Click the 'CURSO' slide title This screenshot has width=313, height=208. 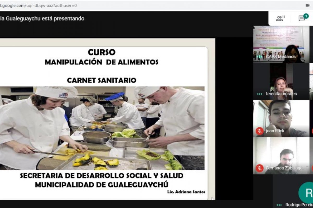(101, 52)
